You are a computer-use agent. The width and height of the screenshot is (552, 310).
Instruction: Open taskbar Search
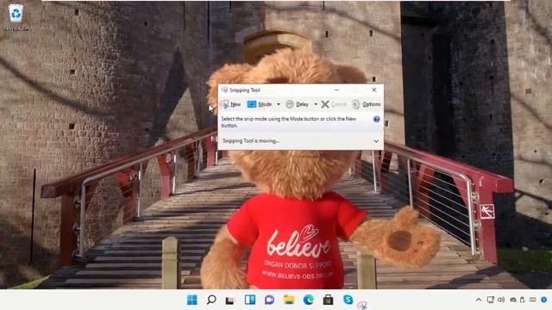click(x=211, y=300)
